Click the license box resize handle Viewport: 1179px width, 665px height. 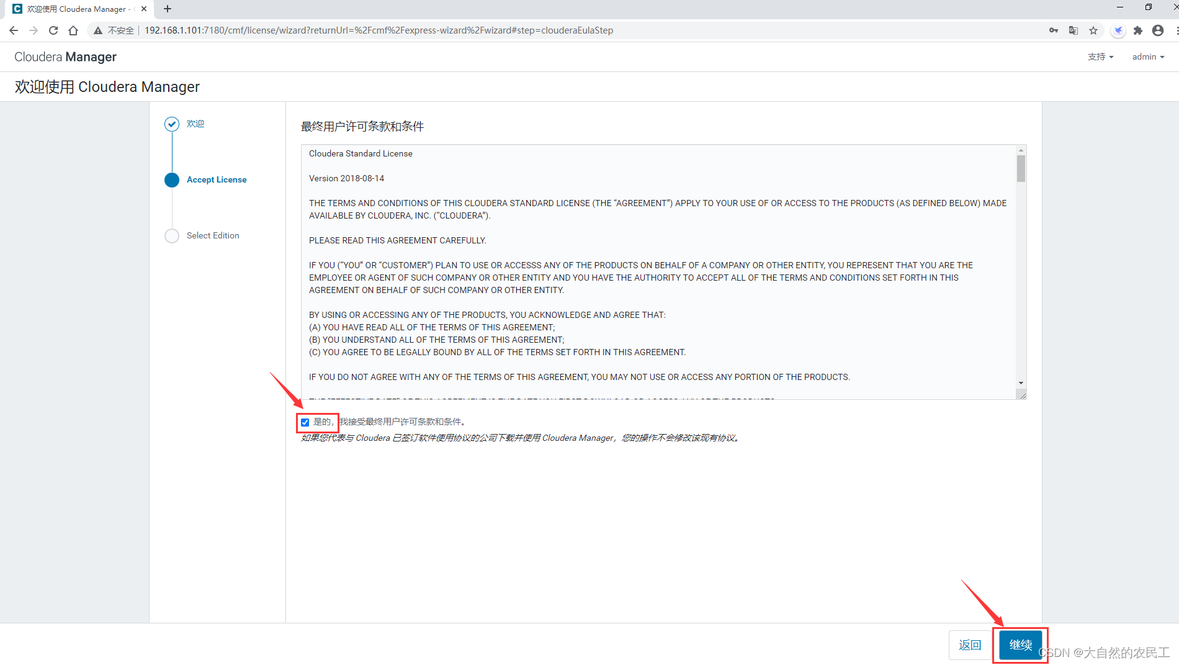pos(1022,395)
